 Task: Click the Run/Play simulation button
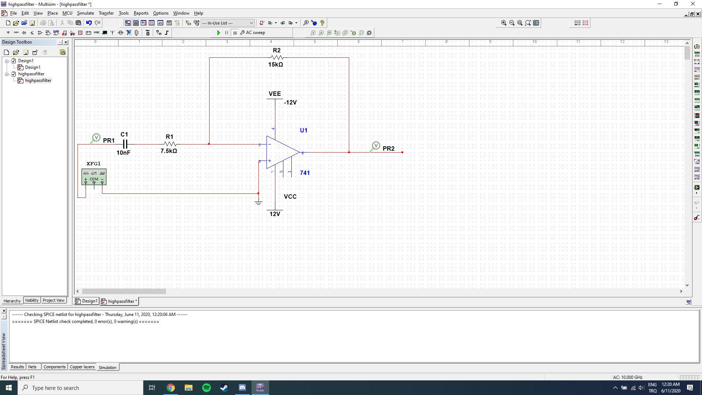[x=218, y=32]
